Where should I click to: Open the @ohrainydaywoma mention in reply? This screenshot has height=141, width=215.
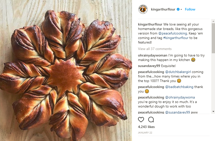click(180, 97)
